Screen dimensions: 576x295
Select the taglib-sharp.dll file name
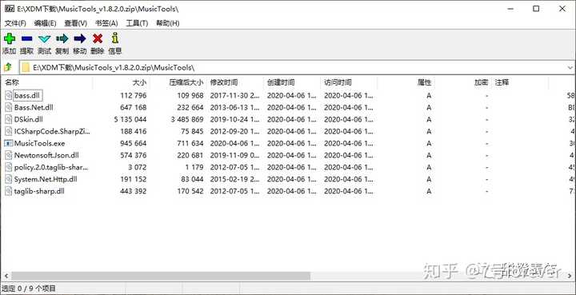coord(39,191)
